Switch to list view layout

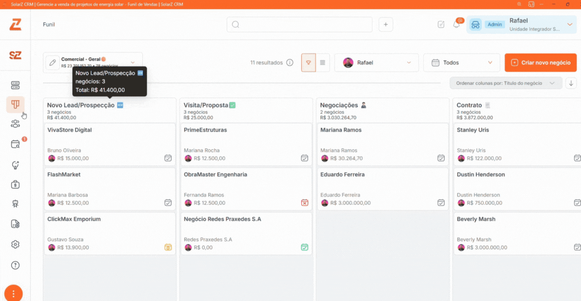pyautogui.click(x=322, y=63)
